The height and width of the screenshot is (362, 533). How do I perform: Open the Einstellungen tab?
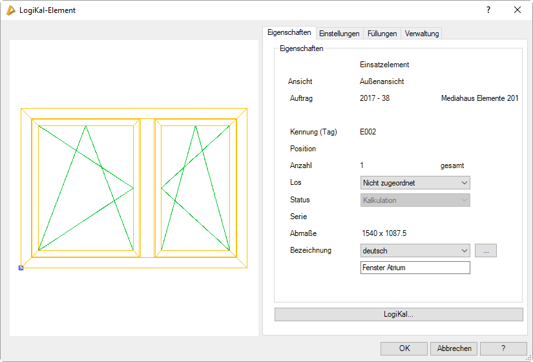(x=339, y=34)
